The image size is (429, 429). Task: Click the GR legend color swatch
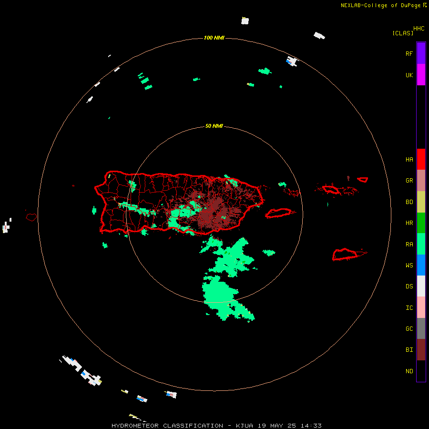[421, 181]
